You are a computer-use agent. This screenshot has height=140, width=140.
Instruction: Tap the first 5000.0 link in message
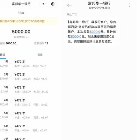click(x=95, y=32)
